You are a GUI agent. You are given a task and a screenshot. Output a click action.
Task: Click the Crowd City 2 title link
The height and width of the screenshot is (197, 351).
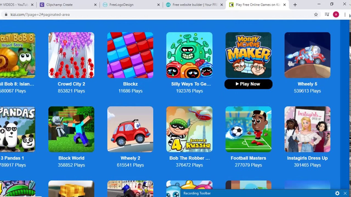pyautogui.click(x=71, y=84)
